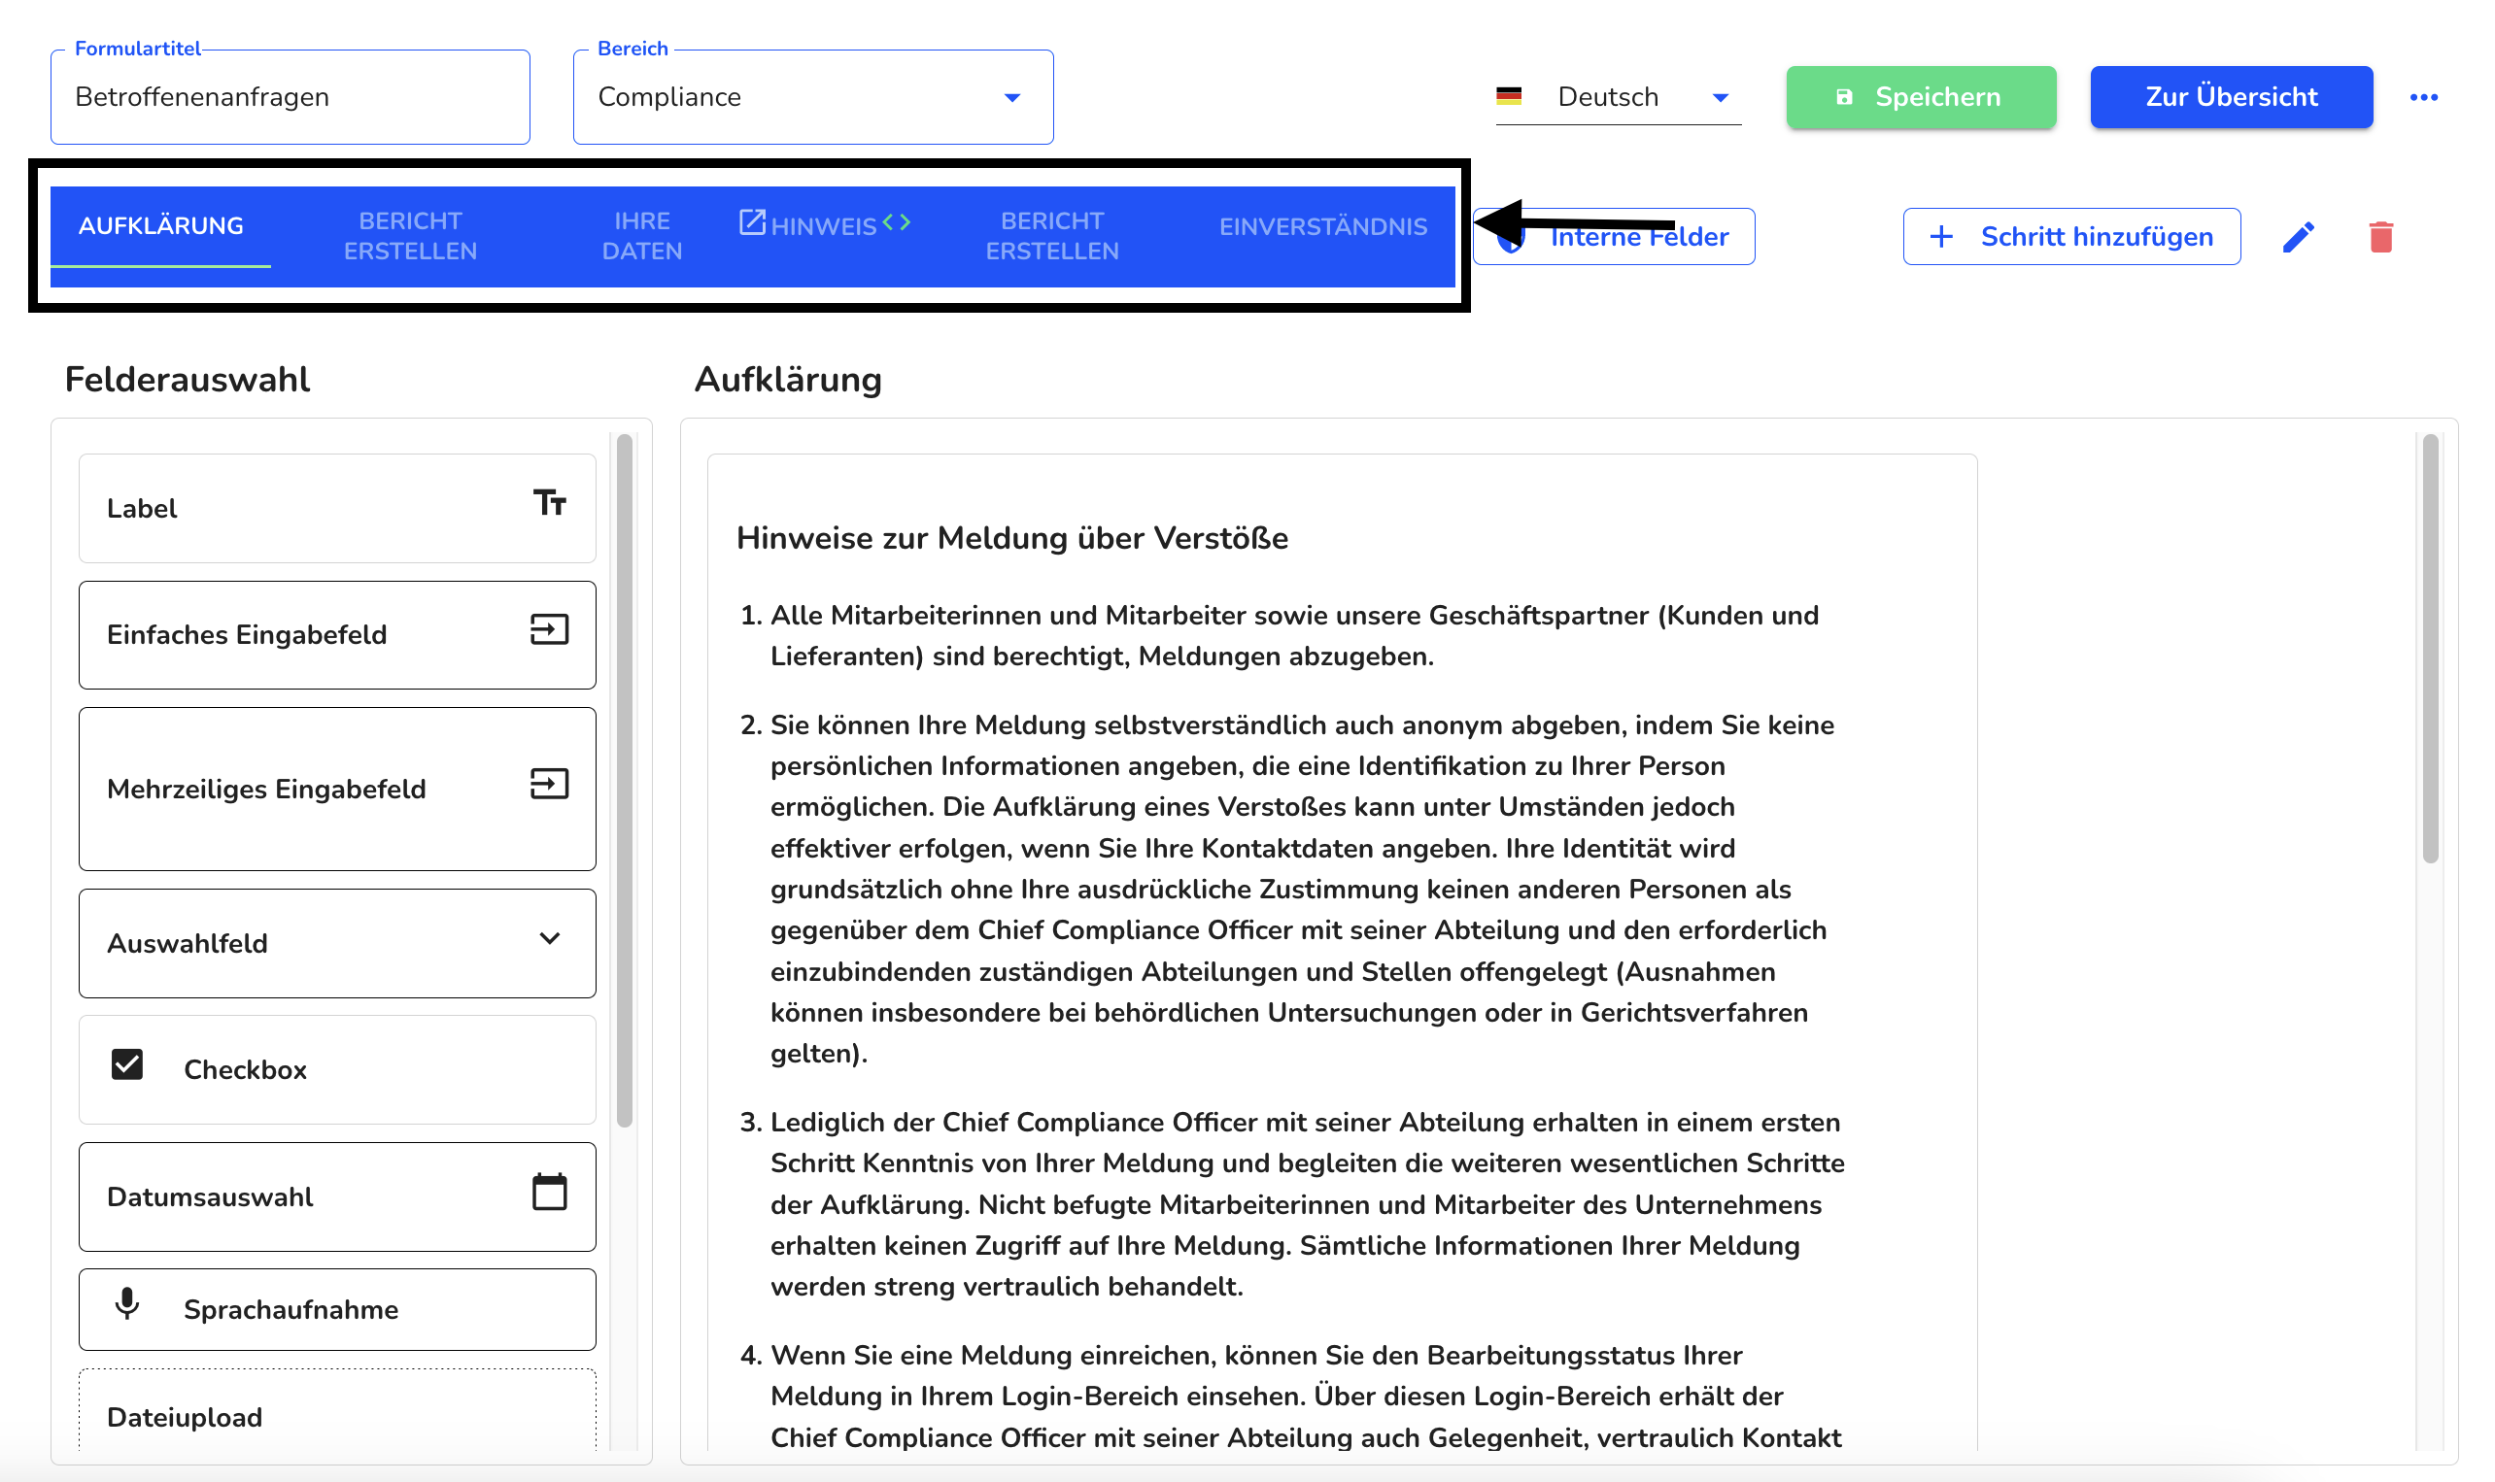Click the Mehrzeiliges Eingabefeld input icon

(549, 784)
